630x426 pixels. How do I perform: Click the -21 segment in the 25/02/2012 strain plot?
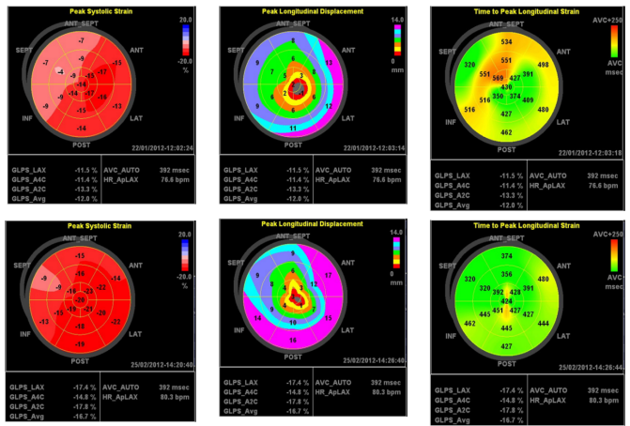click(x=88, y=309)
